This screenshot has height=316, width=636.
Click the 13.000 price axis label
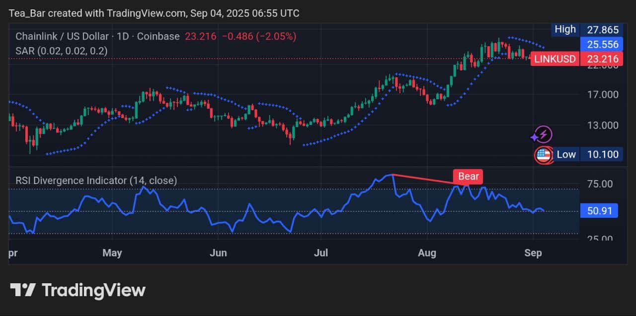[x=603, y=125]
